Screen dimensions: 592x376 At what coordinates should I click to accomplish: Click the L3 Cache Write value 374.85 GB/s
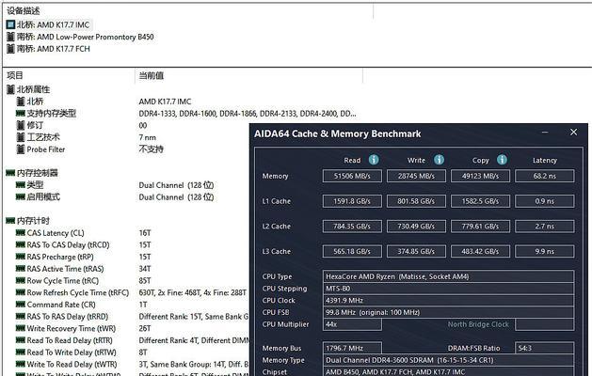[416, 251]
